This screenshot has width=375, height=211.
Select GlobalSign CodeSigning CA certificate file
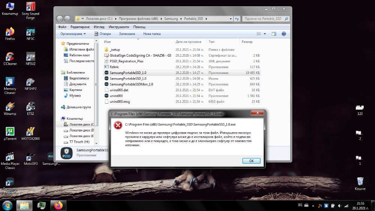pyautogui.click(x=140, y=55)
